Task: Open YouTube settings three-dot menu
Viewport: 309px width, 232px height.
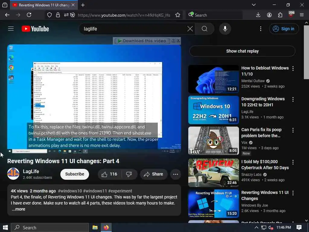Action: (x=260, y=29)
